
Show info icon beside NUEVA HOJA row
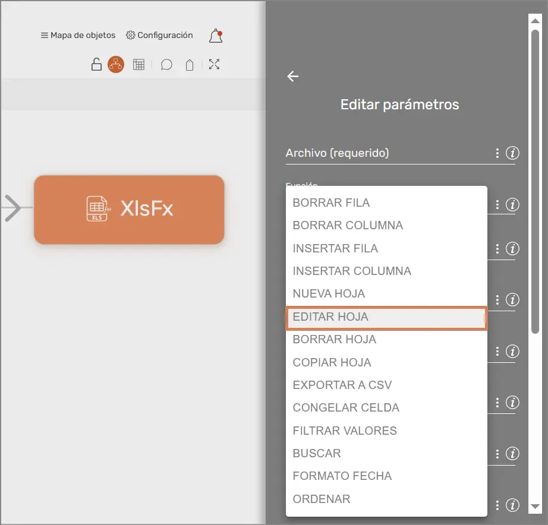coord(512,300)
